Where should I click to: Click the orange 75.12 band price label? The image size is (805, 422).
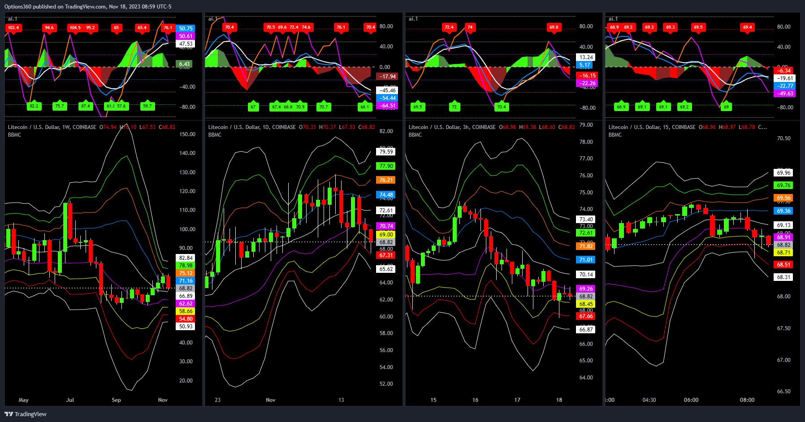pyautogui.click(x=186, y=273)
